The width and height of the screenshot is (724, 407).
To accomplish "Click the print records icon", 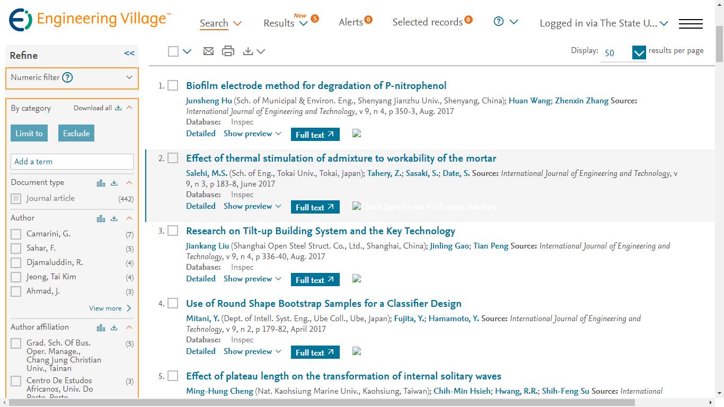I will click(228, 51).
